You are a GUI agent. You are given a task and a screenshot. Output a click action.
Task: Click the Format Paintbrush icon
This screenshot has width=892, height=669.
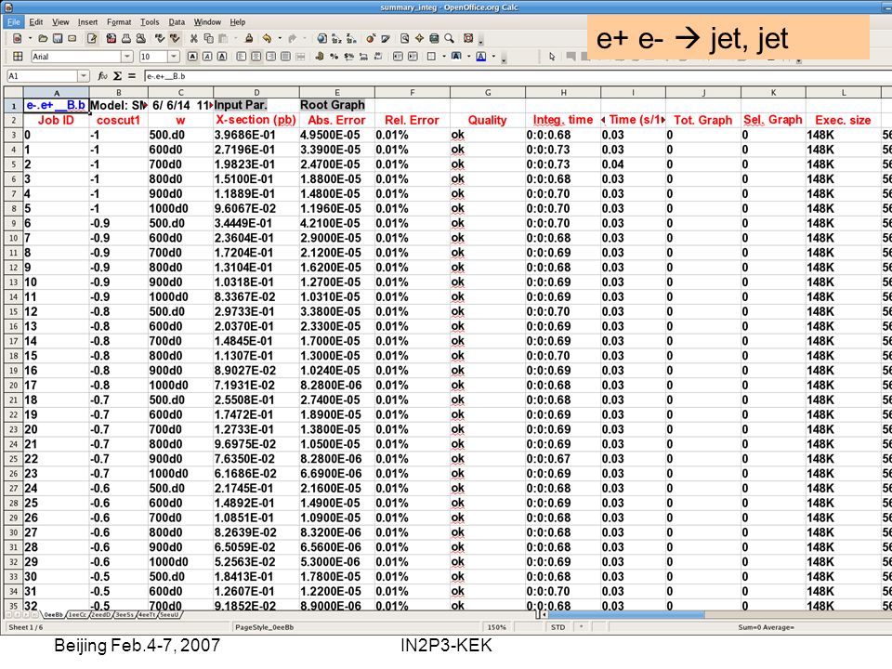pos(249,38)
